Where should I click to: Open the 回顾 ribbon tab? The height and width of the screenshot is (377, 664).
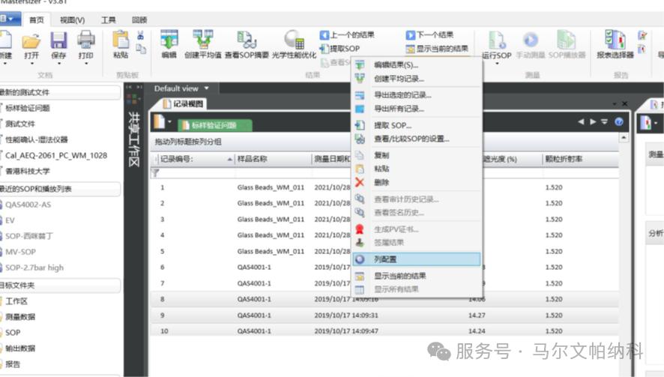[139, 20]
